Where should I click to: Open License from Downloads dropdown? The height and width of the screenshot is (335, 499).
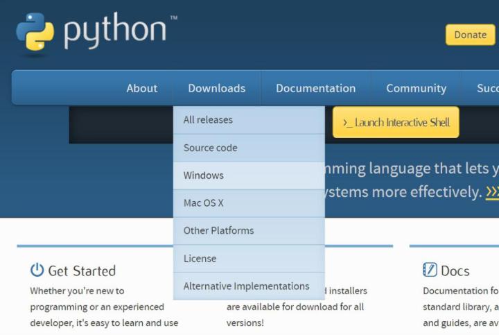249,259
